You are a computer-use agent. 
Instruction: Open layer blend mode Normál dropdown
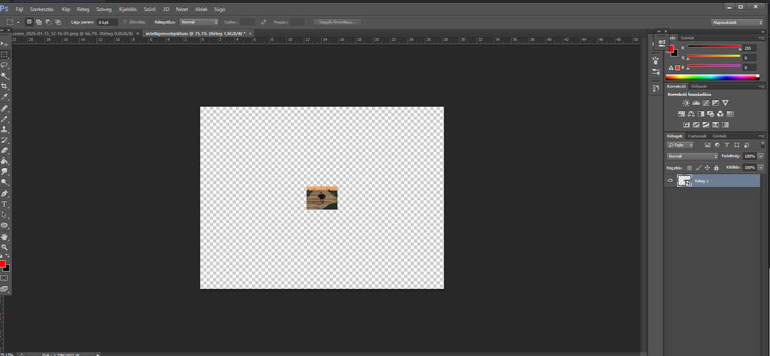click(x=692, y=156)
